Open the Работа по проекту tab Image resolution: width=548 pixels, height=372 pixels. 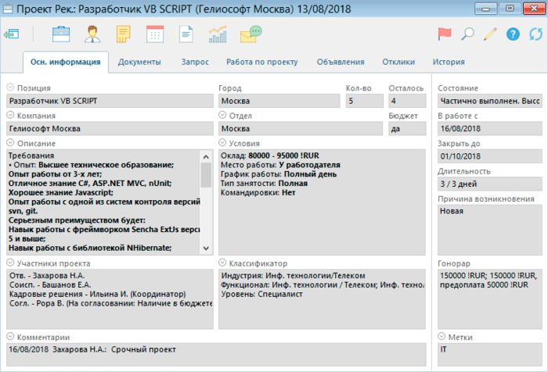pos(262,62)
